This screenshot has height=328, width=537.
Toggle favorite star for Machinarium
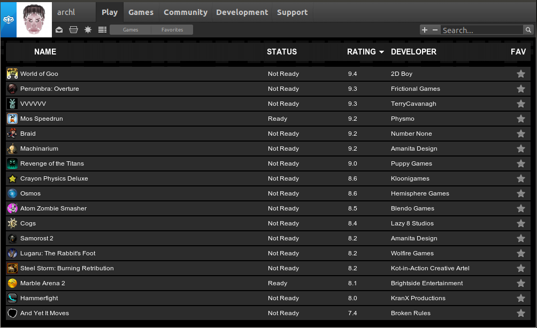(521, 149)
